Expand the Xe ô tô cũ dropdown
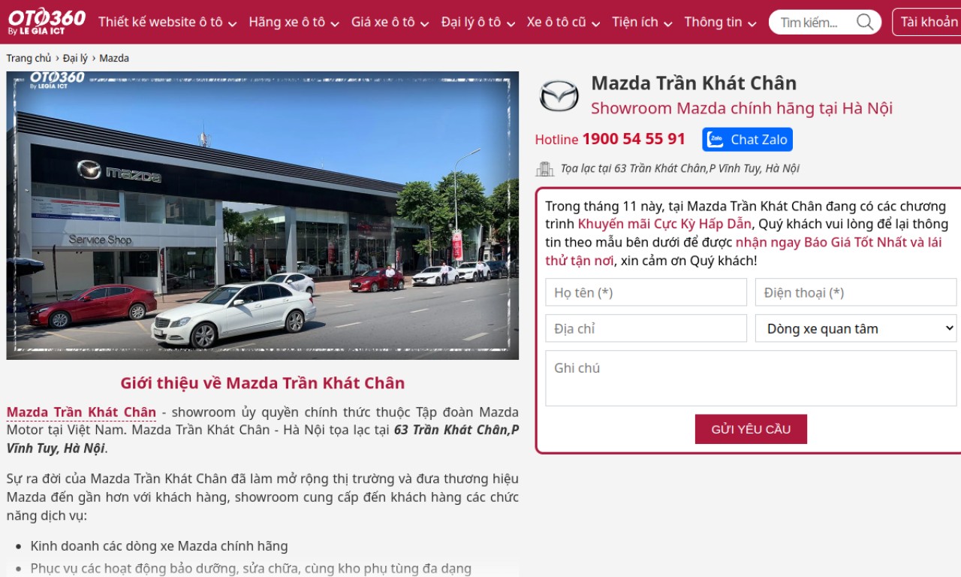 click(x=564, y=22)
